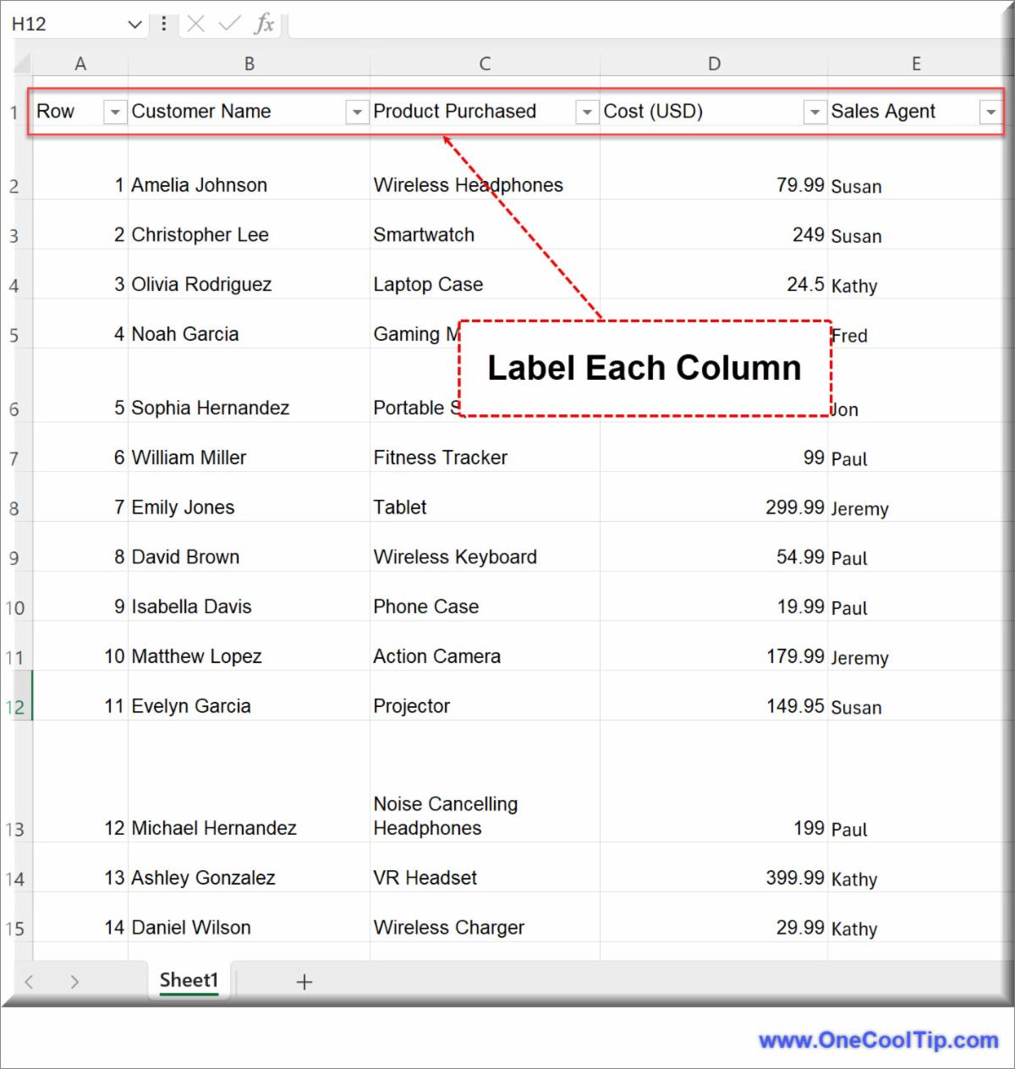Expand the Name Box dropdown arrow

[x=134, y=25]
